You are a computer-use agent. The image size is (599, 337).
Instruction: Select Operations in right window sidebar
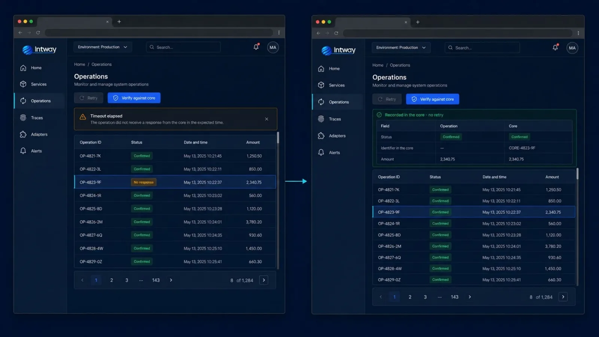point(338,102)
